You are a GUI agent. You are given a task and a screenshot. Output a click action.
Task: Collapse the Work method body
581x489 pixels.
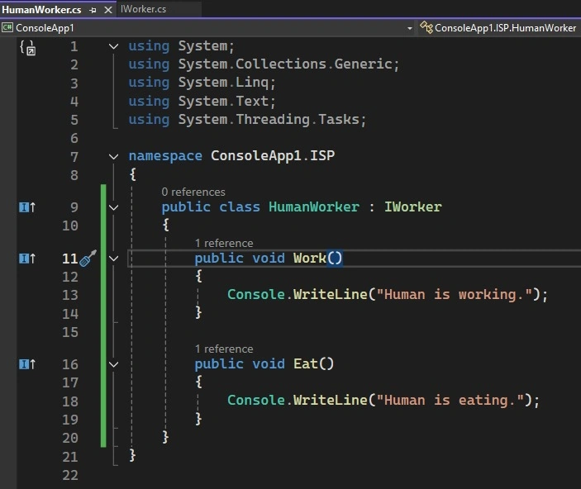pyautogui.click(x=114, y=259)
